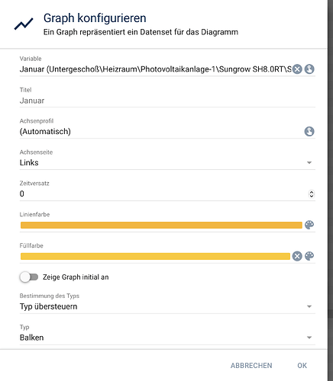The height and width of the screenshot is (381, 333).
Task: Adjust Zeitversatz using the stepper arrows
Action: (312, 194)
